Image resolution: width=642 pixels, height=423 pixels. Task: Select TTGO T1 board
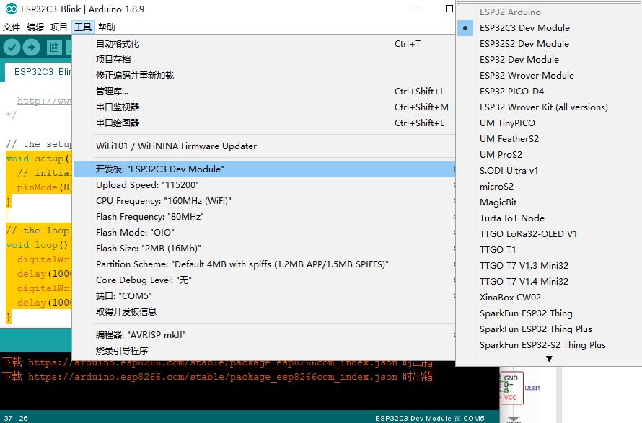tap(549, 250)
